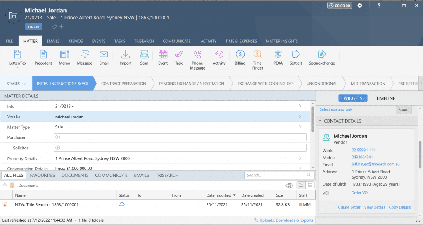Image resolution: width=423 pixels, height=225 pixels.
Task: Create a new Phone Message
Action: tap(197, 54)
